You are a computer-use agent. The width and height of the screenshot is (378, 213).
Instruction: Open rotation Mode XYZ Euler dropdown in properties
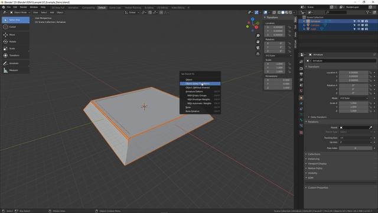(354, 98)
